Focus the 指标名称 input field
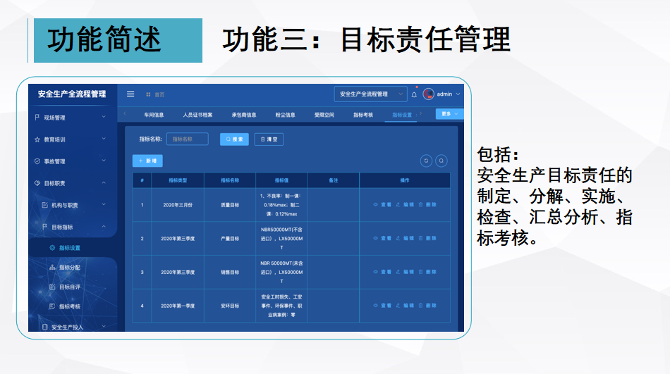This screenshot has height=374, width=670. 188,139
